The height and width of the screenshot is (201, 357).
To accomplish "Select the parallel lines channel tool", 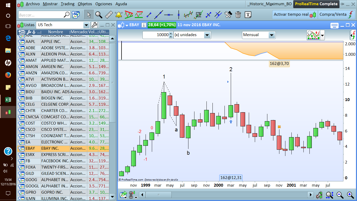I will pyautogui.click(x=218, y=15).
